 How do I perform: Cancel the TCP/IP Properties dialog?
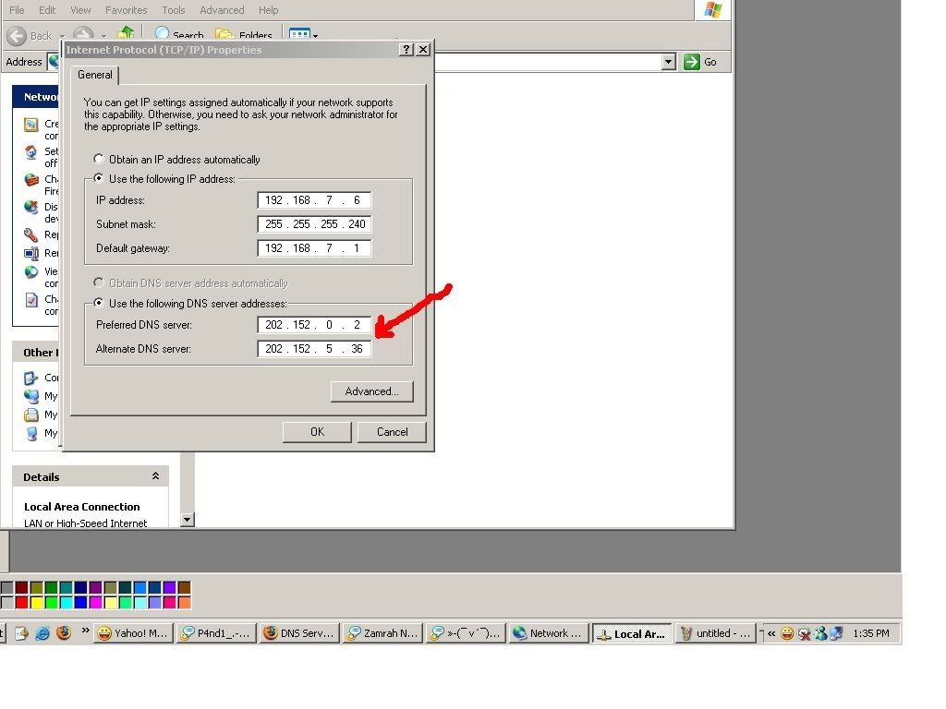tap(392, 432)
